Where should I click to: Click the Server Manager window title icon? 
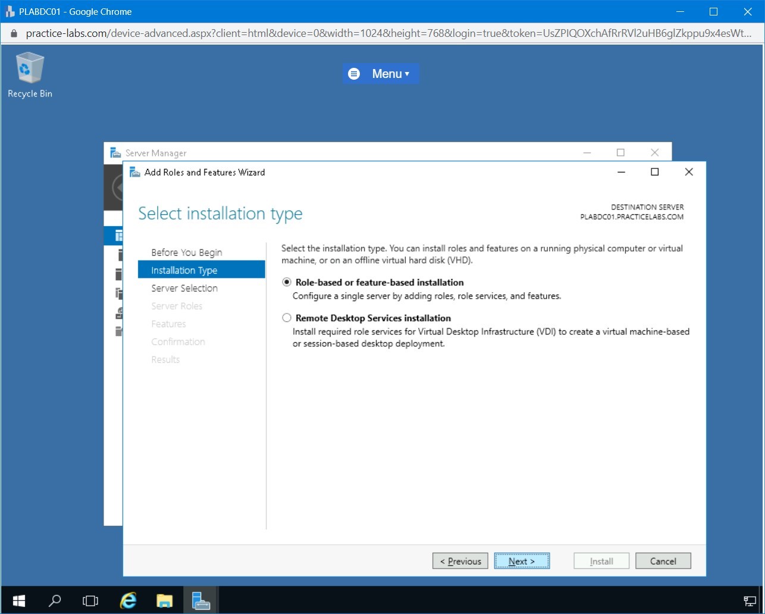[115, 153]
